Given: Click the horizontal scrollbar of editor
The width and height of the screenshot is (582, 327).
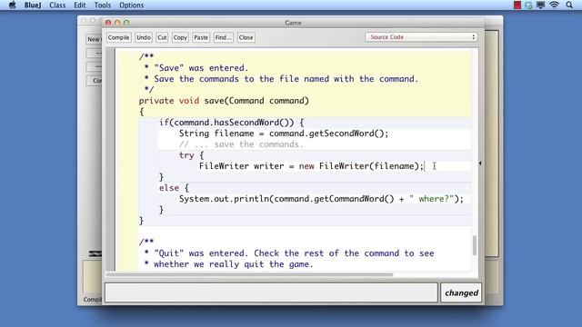Looking at the screenshot, I should (x=249, y=274).
